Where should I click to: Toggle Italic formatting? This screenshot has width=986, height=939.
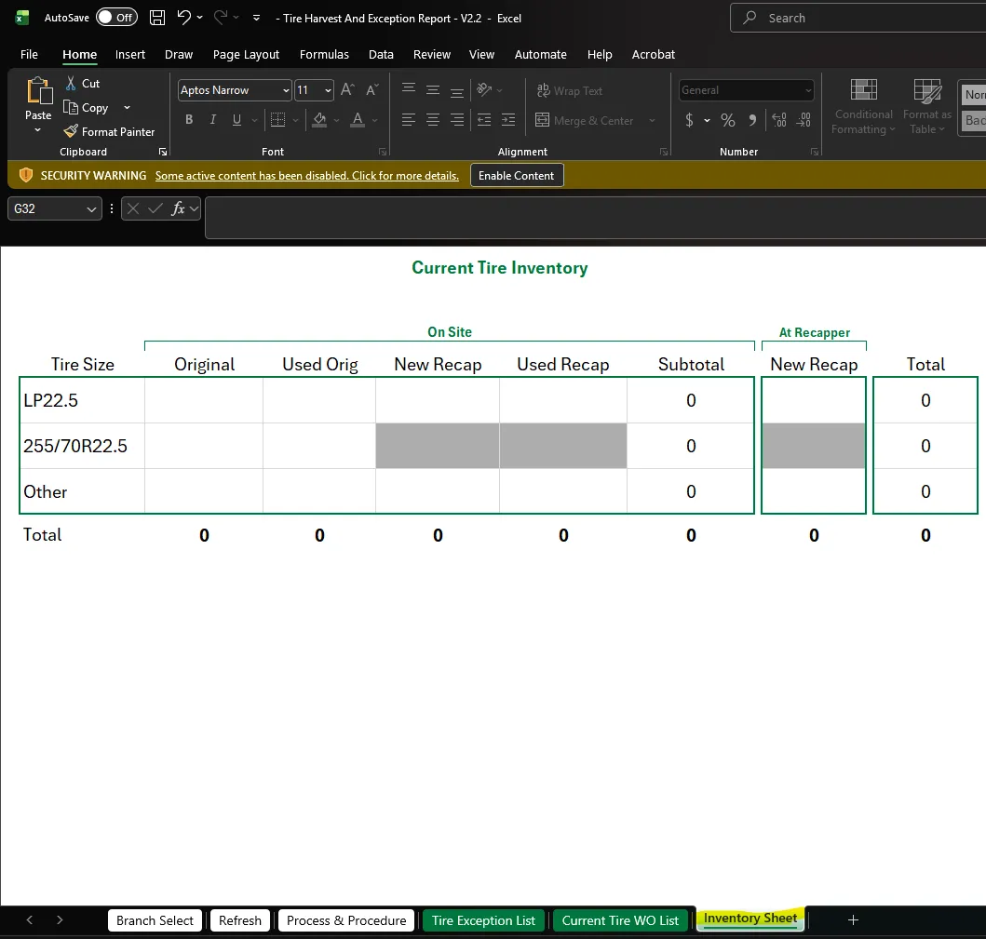[212, 119]
